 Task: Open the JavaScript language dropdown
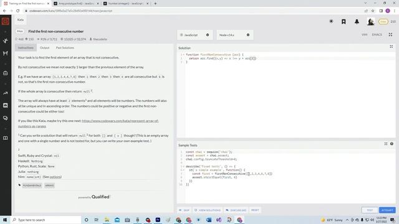tap(195, 35)
